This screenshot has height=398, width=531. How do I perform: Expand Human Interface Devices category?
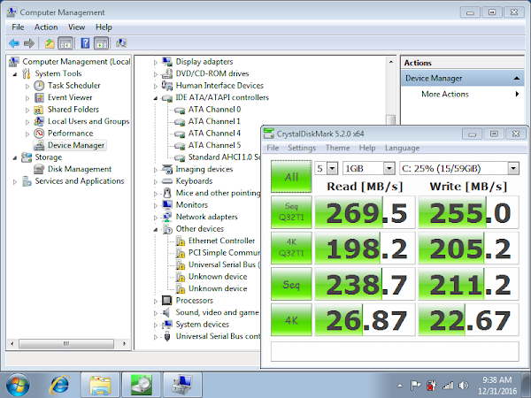click(156, 86)
